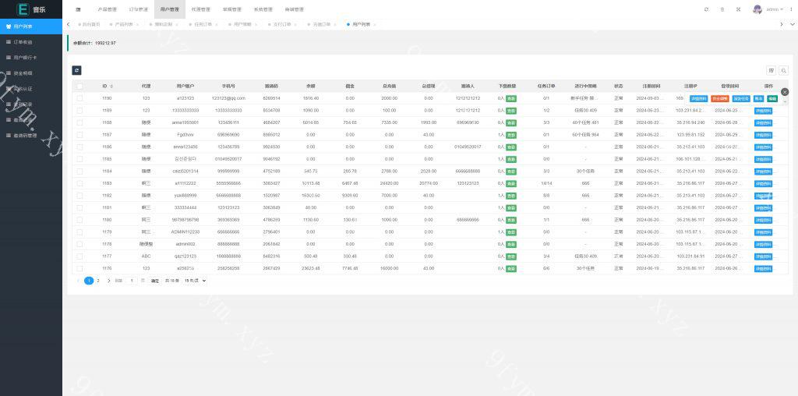Open the column filter icon above the table

pos(771,71)
